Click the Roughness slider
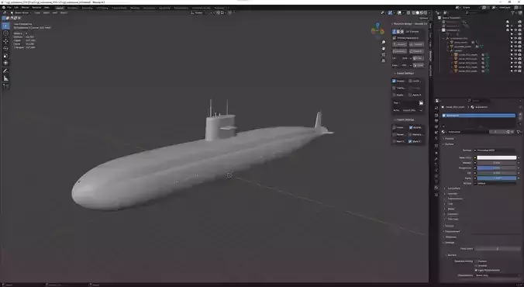This screenshot has width=524, height=287. point(497,168)
